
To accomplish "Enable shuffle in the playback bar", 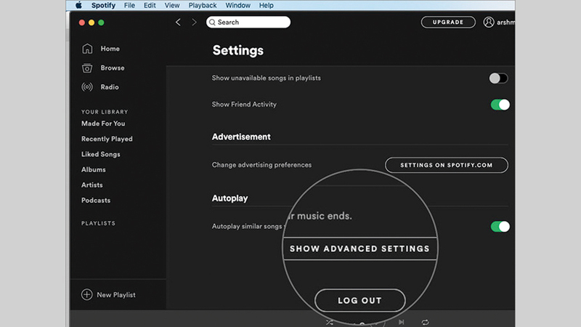I will pos(330,322).
